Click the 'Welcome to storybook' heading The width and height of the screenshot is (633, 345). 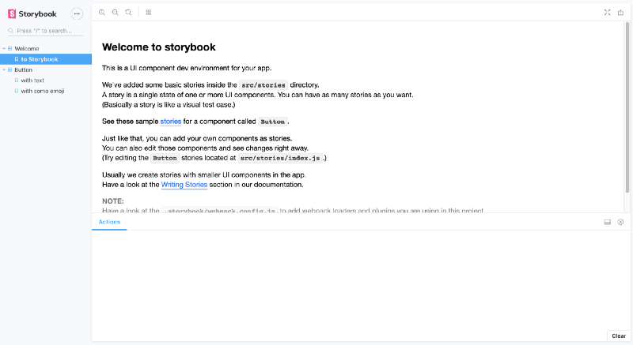pyautogui.click(x=159, y=47)
